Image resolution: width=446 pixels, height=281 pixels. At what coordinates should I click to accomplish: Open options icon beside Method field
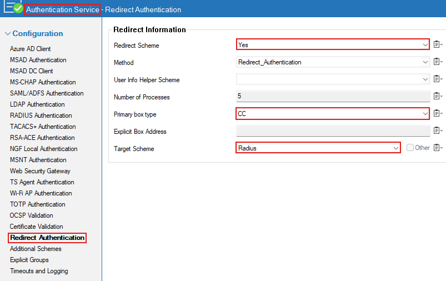click(x=438, y=62)
